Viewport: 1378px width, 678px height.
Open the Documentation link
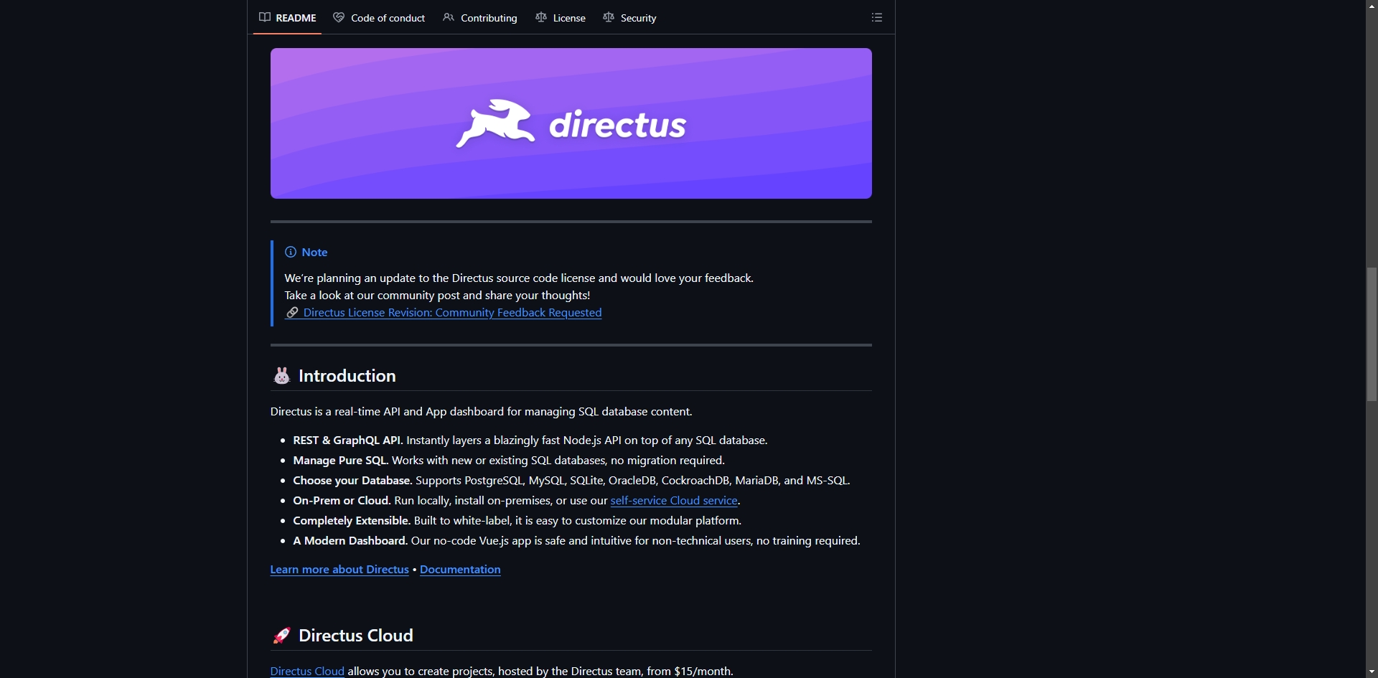click(x=460, y=570)
